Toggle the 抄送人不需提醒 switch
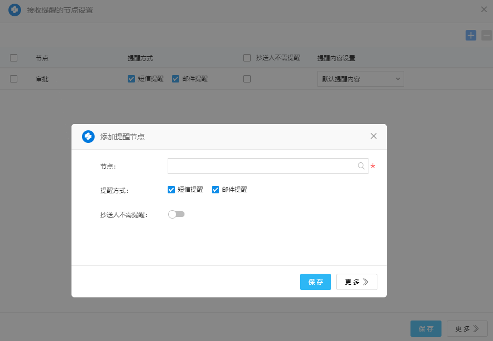Image resolution: width=493 pixels, height=341 pixels. (x=176, y=214)
